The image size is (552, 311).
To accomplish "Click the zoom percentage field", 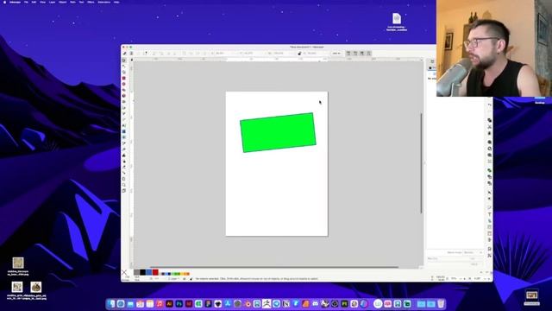I will click(455, 278).
